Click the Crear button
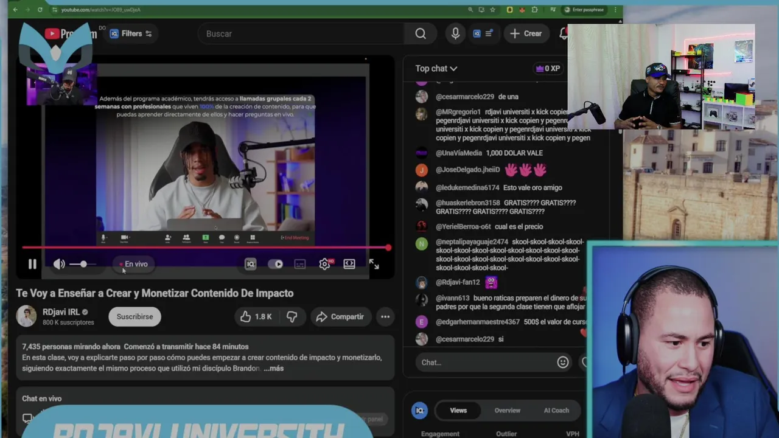This screenshot has height=438, width=779. [526, 33]
